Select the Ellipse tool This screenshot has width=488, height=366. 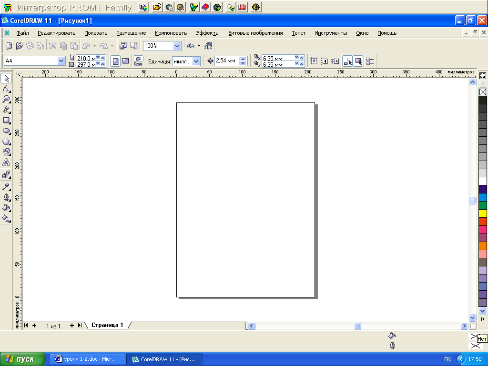(7, 131)
